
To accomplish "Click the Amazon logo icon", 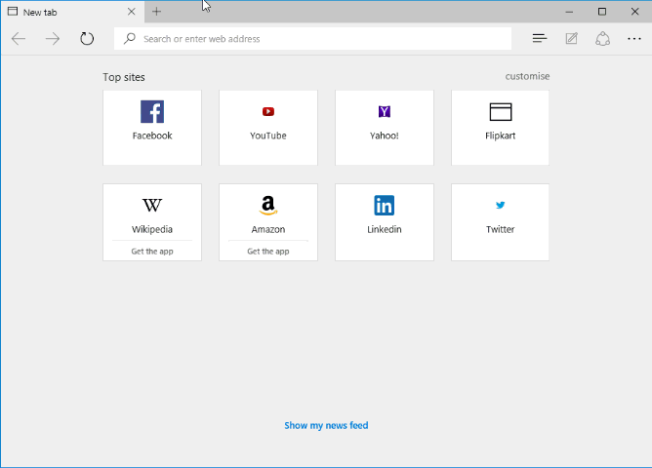I will 268,205.
